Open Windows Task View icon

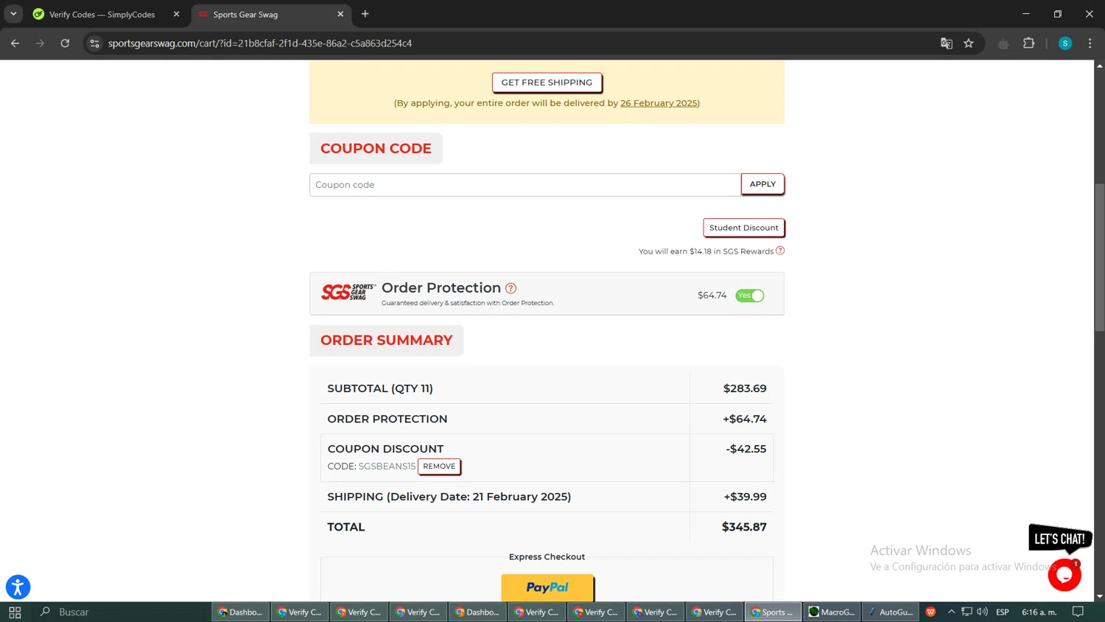[x=15, y=612]
